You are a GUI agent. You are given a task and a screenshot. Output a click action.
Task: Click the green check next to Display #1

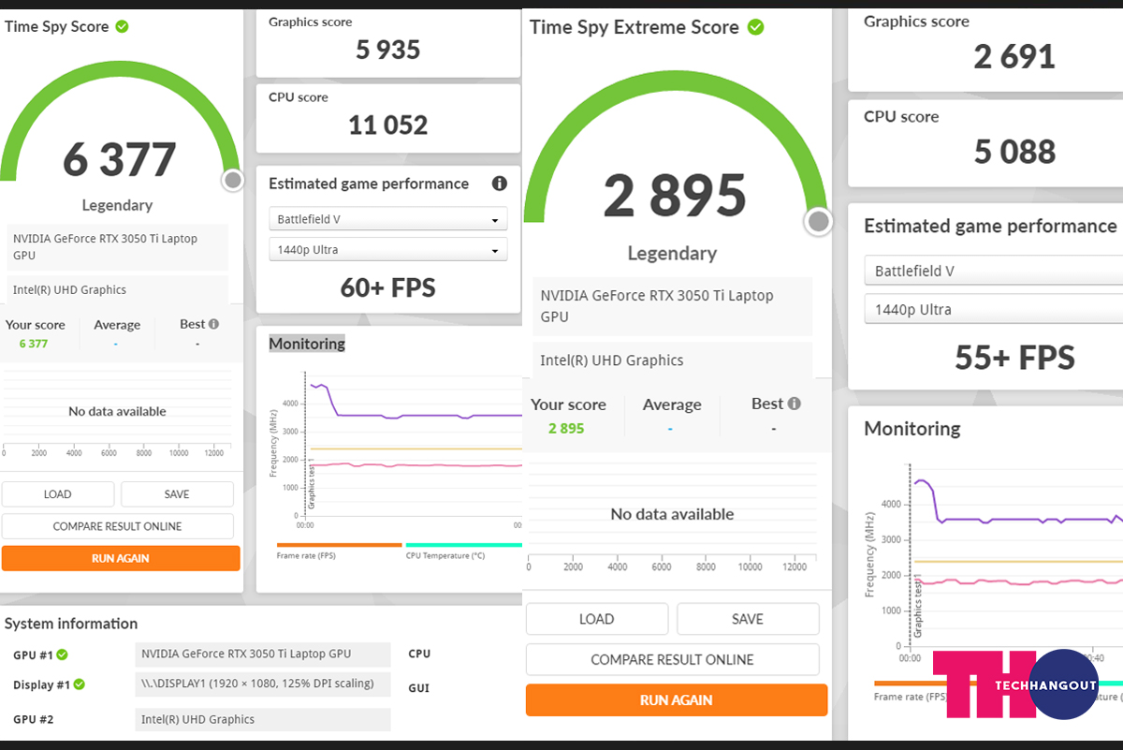coord(80,684)
